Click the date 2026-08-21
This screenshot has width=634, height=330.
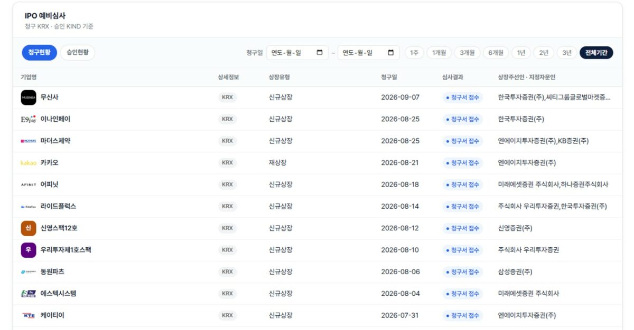400,163
